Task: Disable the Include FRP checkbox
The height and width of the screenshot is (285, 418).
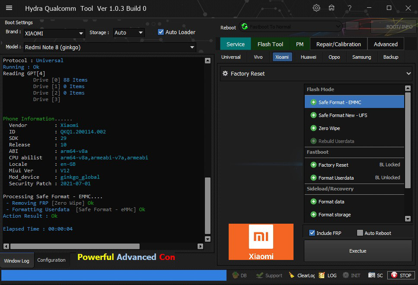Action: (312, 233)
